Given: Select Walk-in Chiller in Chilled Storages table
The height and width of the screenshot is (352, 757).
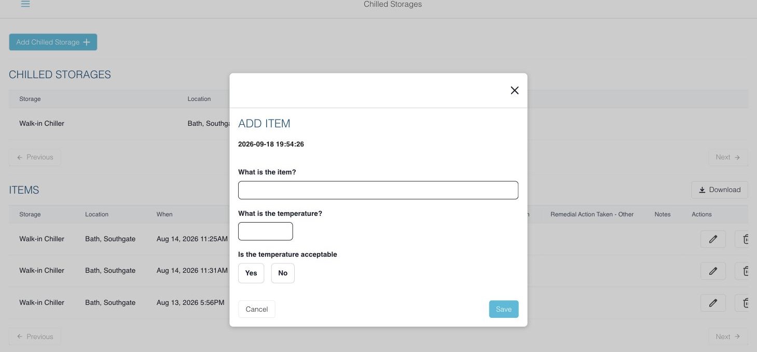Looking at the screenshot, I should tap(42, 123).
